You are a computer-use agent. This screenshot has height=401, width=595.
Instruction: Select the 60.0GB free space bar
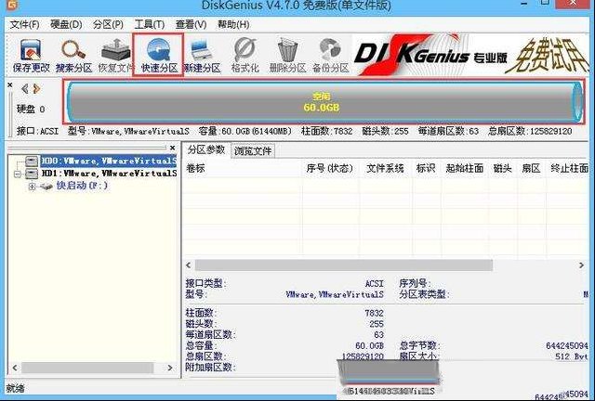(324, 101)
